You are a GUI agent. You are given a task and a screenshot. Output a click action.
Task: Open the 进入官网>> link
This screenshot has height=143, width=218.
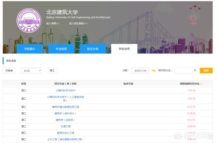click(x=53, y=24)
